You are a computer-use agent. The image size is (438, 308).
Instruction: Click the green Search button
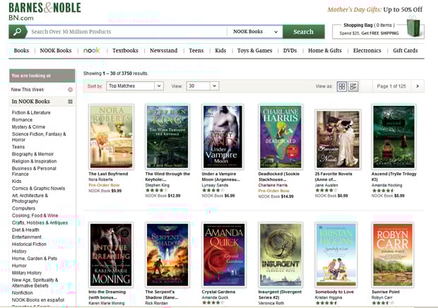(303, 32)
